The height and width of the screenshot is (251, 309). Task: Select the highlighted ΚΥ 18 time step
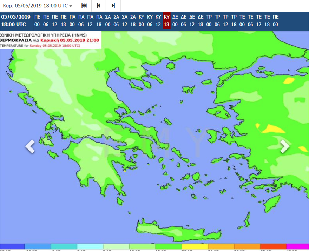coord(167,21)
